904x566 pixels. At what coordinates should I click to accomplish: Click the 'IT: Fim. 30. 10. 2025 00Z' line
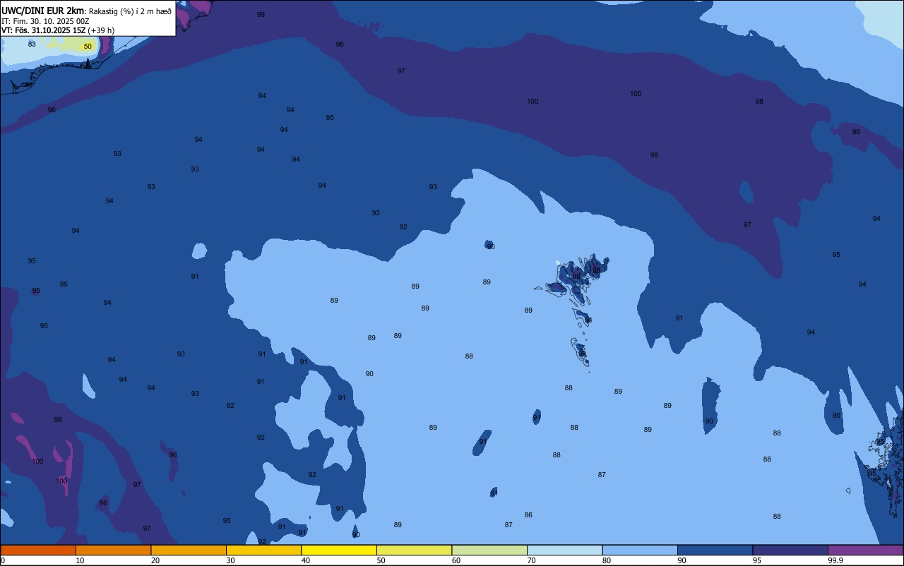point(44,21)
